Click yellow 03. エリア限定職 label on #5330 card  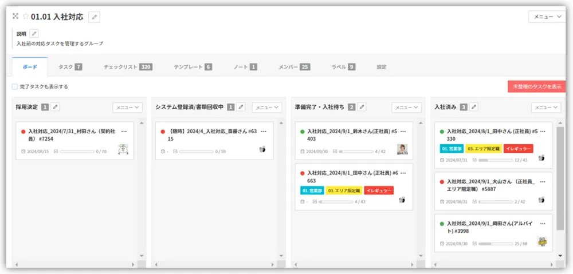click(x=484, y=149)
